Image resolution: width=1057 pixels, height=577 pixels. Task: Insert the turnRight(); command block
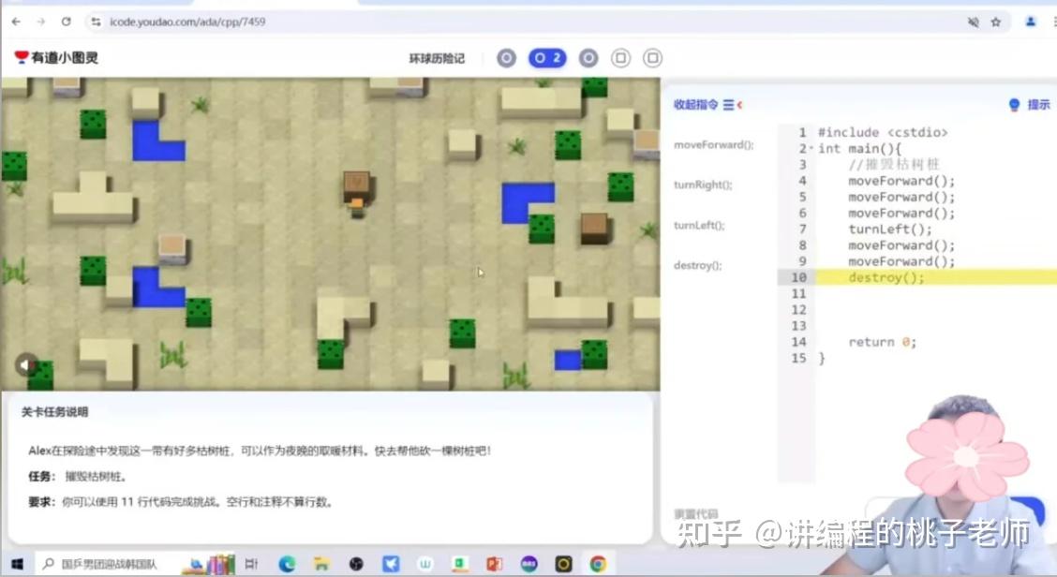pos(703,185)
